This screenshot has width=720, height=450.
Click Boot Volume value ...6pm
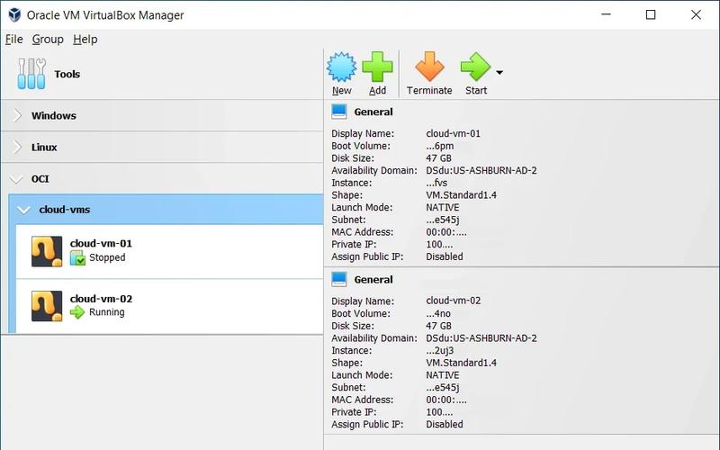440,146
